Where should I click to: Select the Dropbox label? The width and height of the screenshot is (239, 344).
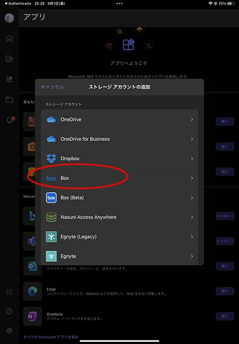pos(70,158)
